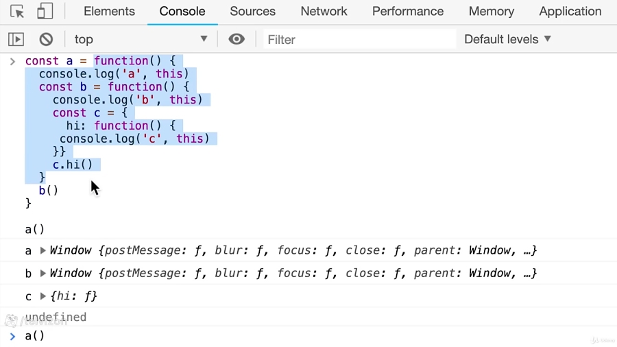Expand the Window object logged for a
The height and width of the screenshot is (347, 617).
point(43,250)
